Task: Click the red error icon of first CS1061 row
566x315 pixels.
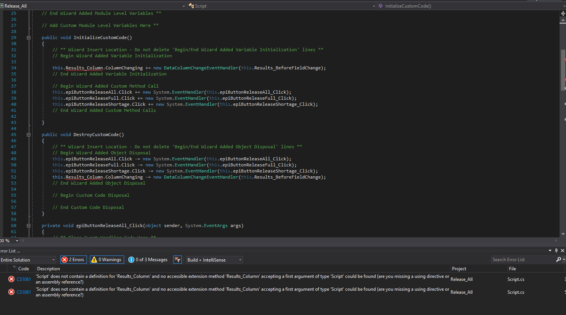Action: 11,279
